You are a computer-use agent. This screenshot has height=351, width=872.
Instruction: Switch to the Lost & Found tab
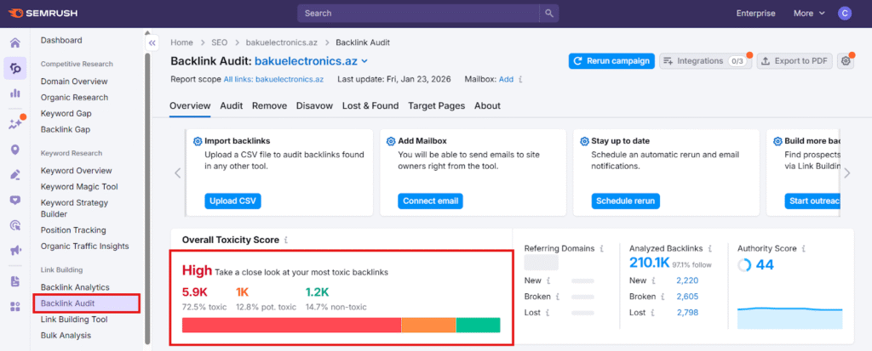click(370, 105)
